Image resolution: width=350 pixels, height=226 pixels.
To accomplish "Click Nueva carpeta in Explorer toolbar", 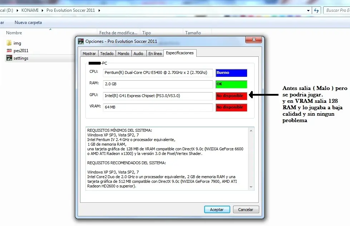I will pyautogui.click(x=28, y=22).
